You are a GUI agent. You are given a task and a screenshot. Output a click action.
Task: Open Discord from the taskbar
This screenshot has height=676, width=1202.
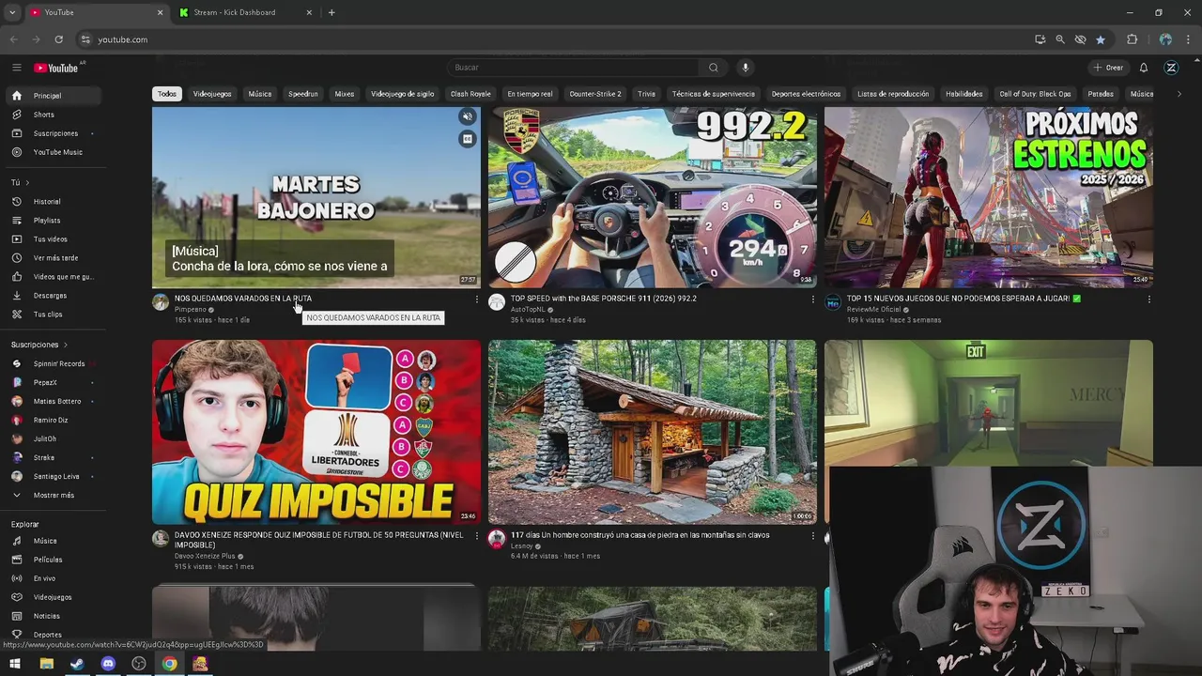click(108, 664)
